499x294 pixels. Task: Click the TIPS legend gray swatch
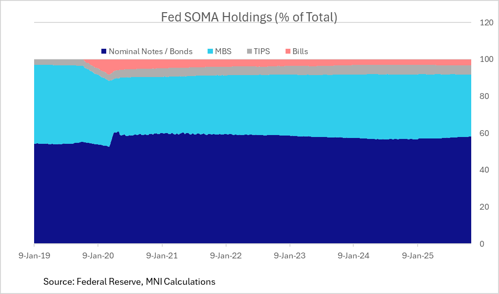249,51
